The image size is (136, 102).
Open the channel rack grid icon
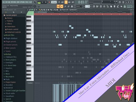101,7
